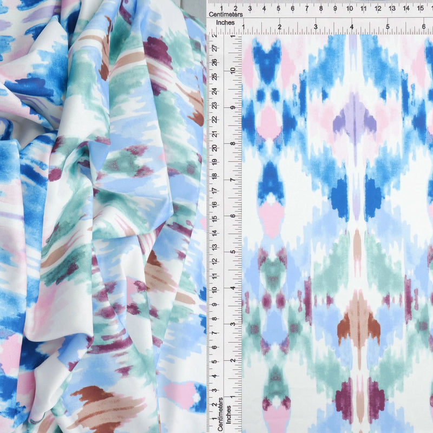Select the 20 centimeter mark on vertical ruler

pos(214,148)
